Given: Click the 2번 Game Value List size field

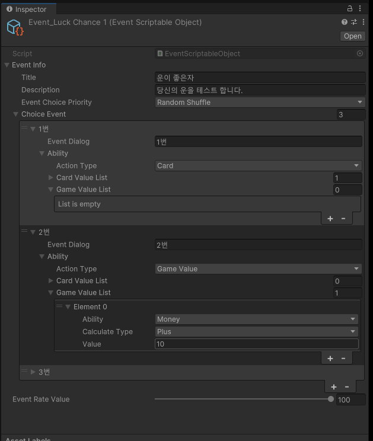Looking at the screenshot, I should pyautogui.click(x=348, y=293).
